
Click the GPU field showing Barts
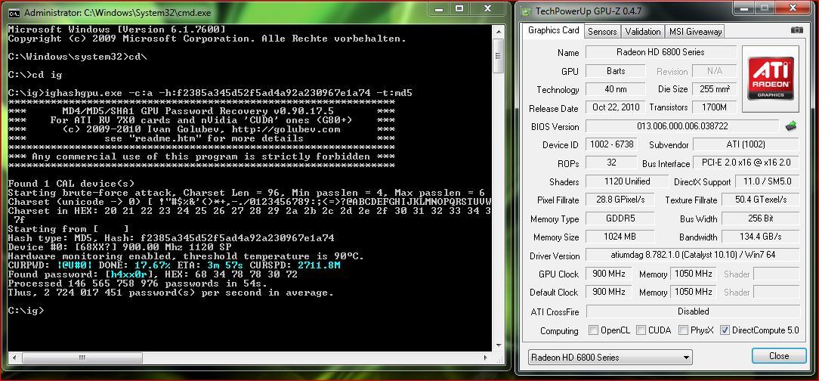[615, 71]
